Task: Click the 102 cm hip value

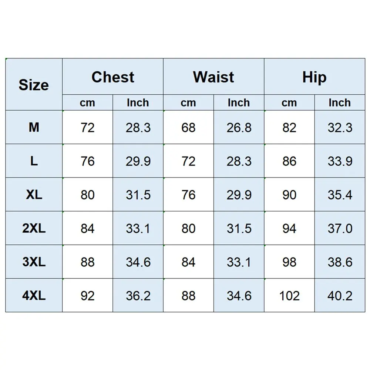Action: point(289,296)
